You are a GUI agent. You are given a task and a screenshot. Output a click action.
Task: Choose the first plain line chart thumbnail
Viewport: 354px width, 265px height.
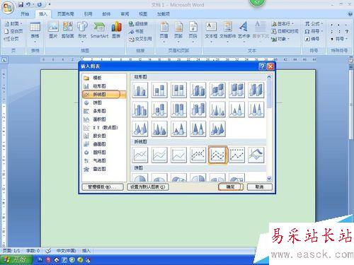[140, 155]
